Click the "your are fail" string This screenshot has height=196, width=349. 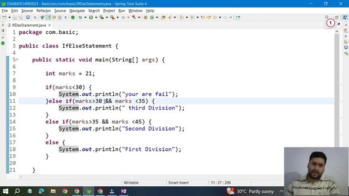pyautogui.click(x=147, y=94)
